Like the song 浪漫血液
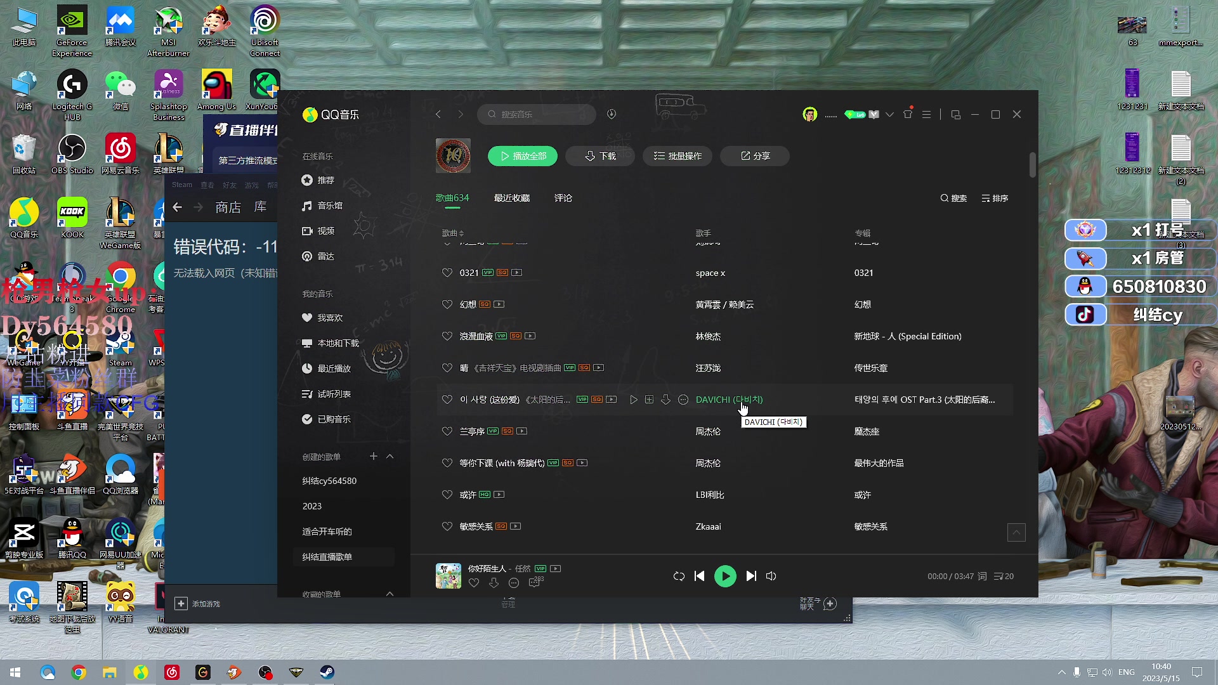1218x685 pixels. [x=447, y=336]
